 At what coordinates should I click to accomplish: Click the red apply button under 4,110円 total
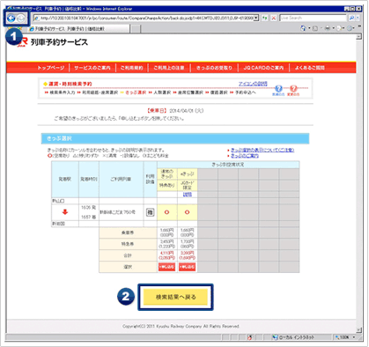(x=166, y=267)
